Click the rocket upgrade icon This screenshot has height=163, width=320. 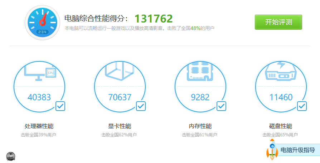point(272,150)
